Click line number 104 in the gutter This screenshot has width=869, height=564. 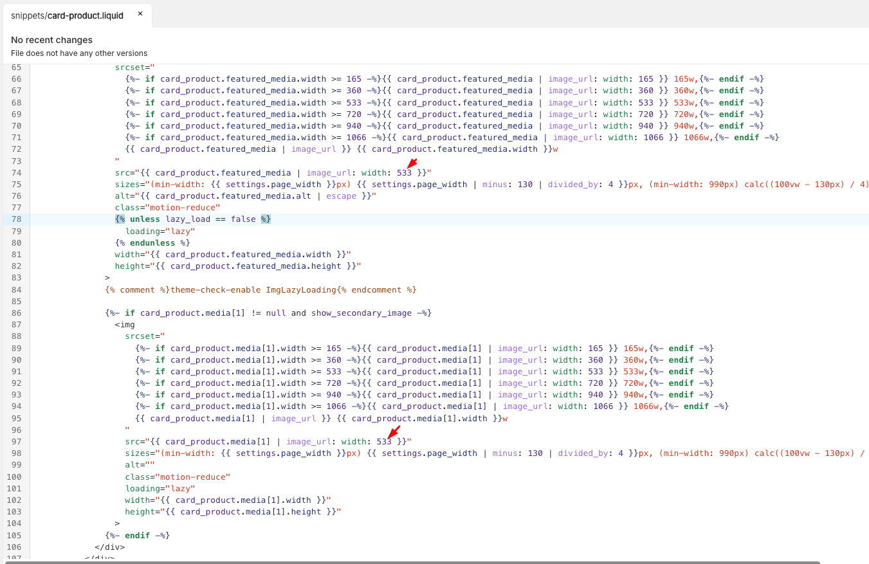[x=14, y=523]
